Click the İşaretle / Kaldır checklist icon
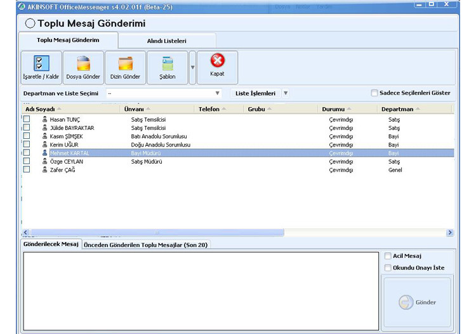The width and height of the screenshot is (476, 334). [41, 63]
